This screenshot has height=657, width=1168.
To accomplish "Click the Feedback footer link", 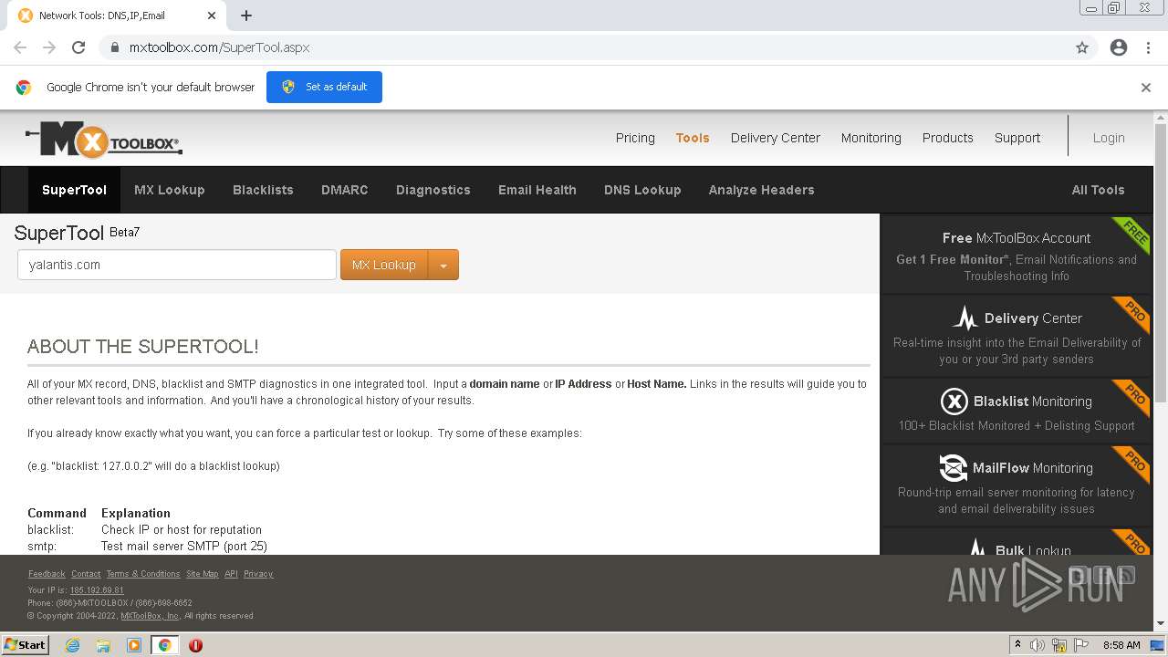I will (47, 574).
